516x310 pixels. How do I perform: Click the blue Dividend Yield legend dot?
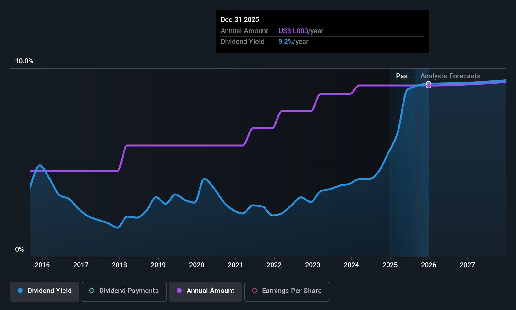20,291
